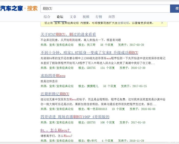This screenshot has width=179, height=144.
Task: Switch to the 视频 tab
Action: 86,17
